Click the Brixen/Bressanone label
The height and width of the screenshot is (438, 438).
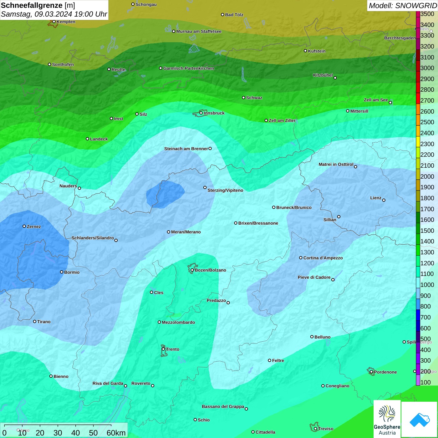[258, 223]
